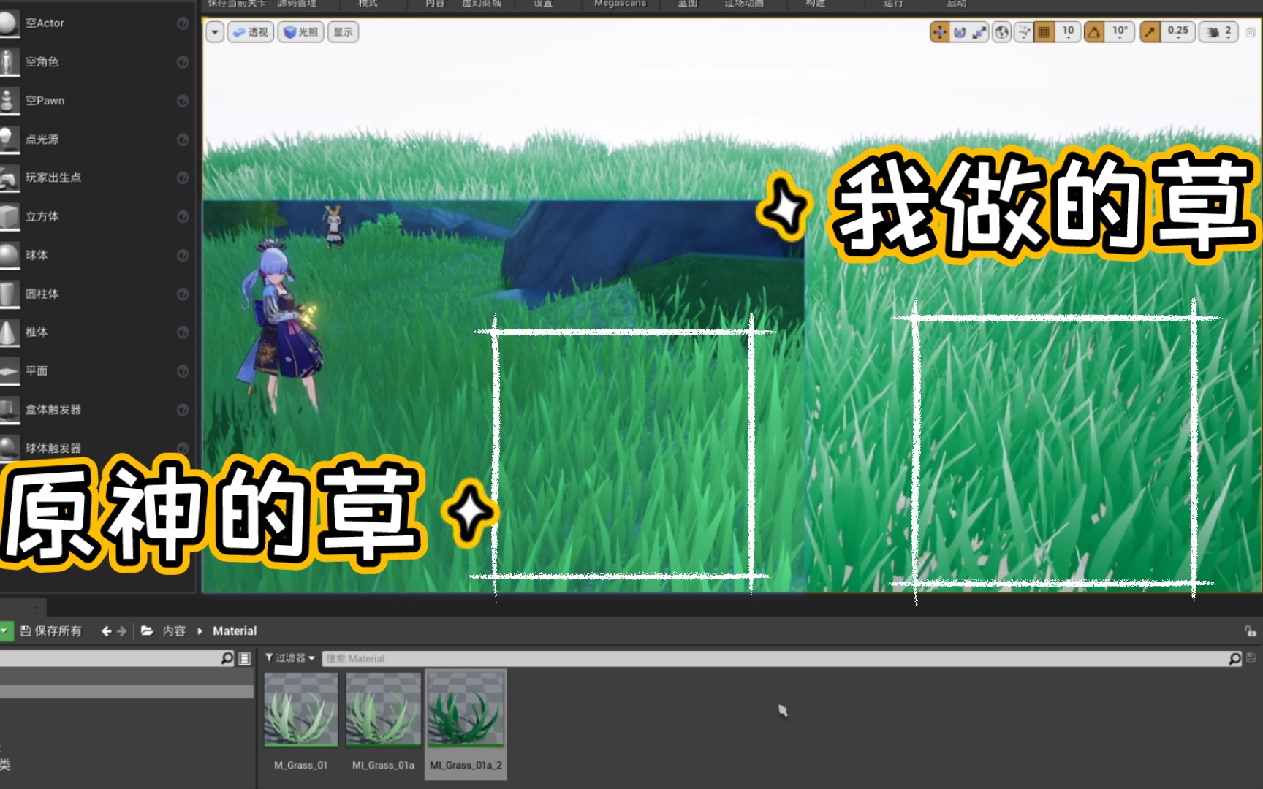
Task: Click 保存所有 to save all assets
Action: [x=53, y=630]
